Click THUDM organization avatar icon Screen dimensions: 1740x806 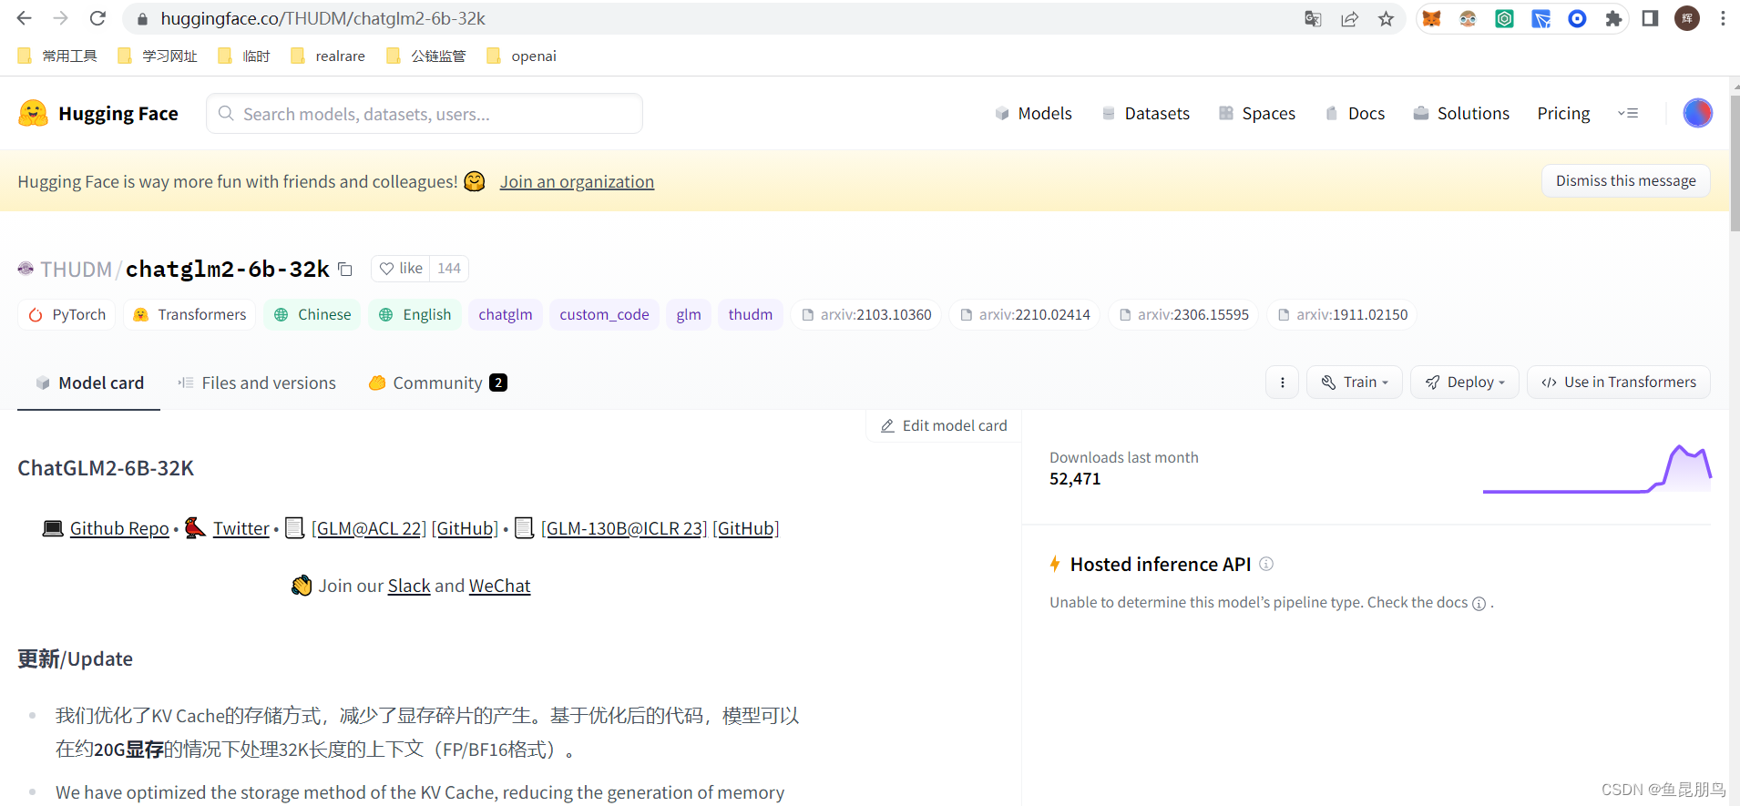(x=26, y=269)
